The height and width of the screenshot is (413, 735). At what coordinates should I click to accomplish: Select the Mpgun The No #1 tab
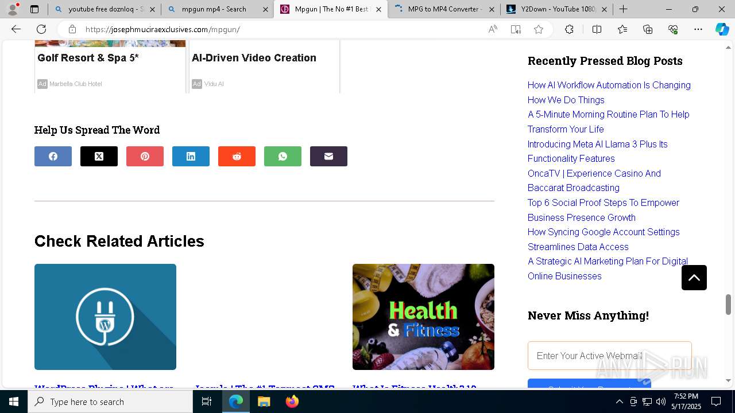point(331,9)
